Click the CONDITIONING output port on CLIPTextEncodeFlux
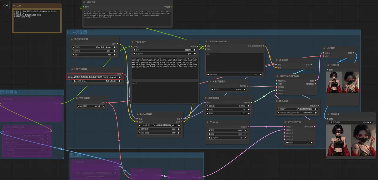This screenshot has width=378, height=180. click(263, 46)
